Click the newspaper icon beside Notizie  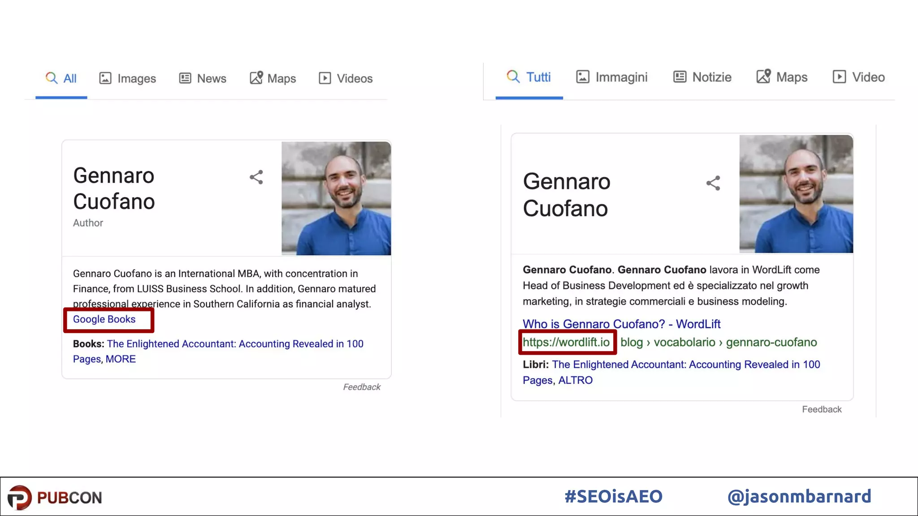pos(680,77)
